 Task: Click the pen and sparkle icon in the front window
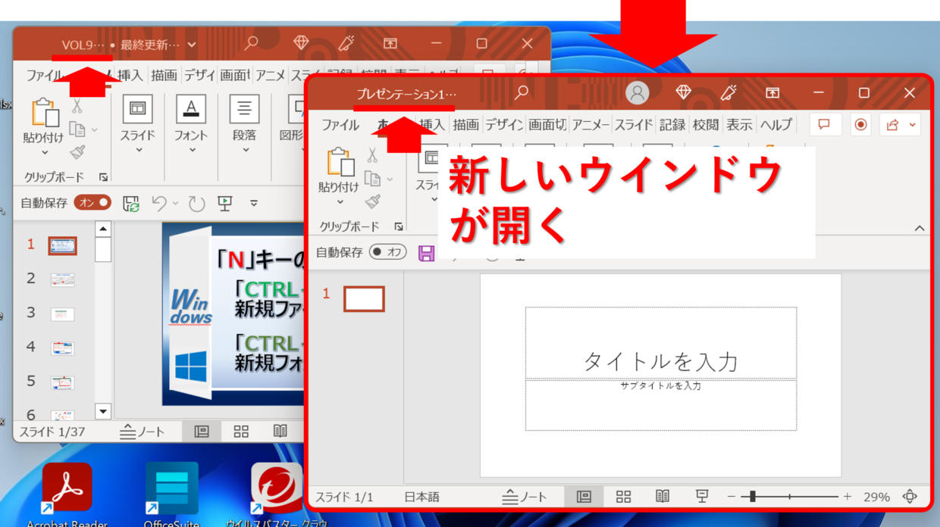click(728, 92)
